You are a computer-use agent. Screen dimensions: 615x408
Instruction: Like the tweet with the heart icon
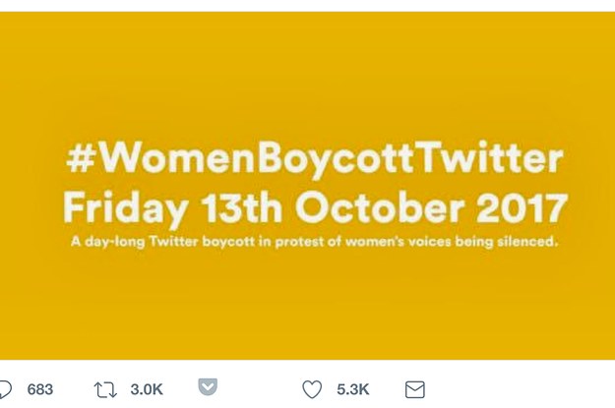[312, 389]
